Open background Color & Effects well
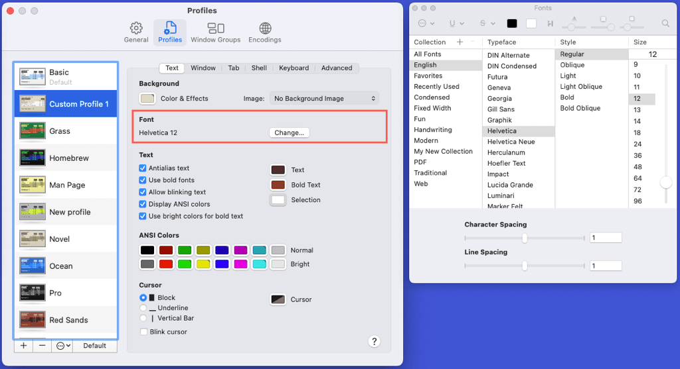 point(147,98)
